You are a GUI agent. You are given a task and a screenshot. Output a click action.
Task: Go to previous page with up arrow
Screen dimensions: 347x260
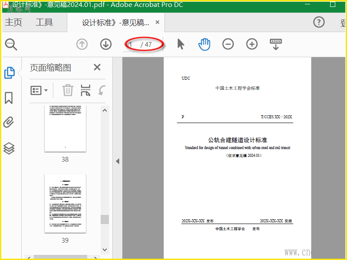[x=82, y=44]
